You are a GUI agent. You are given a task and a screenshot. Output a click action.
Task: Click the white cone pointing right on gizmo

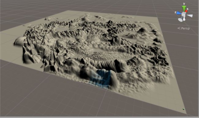[x=190, y=16]
